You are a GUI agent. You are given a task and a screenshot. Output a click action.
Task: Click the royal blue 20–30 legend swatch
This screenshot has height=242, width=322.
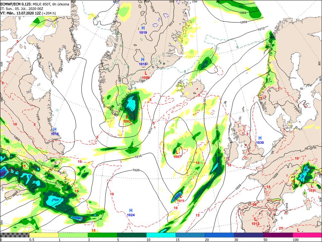(x=220, y=235)
